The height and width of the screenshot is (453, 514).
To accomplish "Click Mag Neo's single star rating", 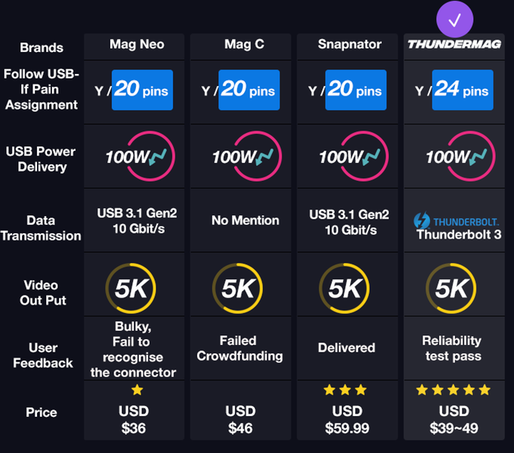I will (137, 390).
